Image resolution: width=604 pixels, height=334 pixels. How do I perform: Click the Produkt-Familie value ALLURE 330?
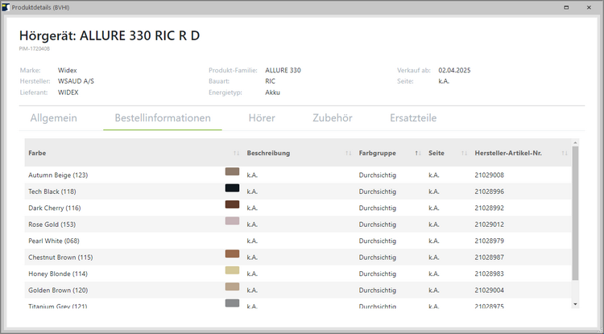tap(283, 70)
